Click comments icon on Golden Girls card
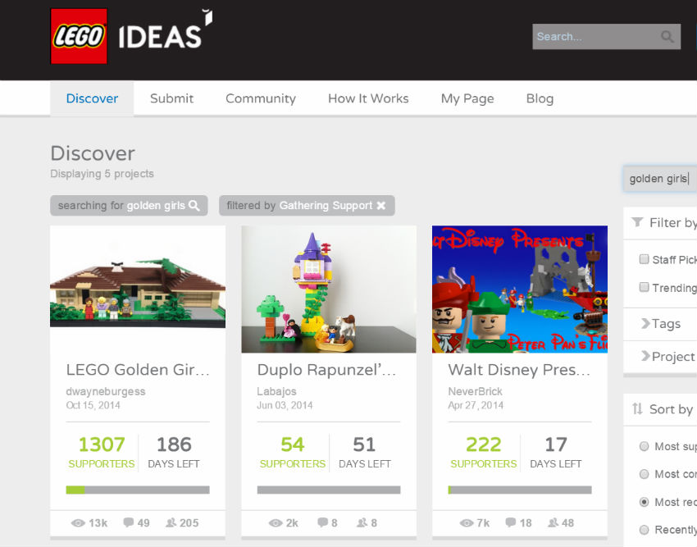Viewport: 697px width, 547px height. (x=129, y=522)
